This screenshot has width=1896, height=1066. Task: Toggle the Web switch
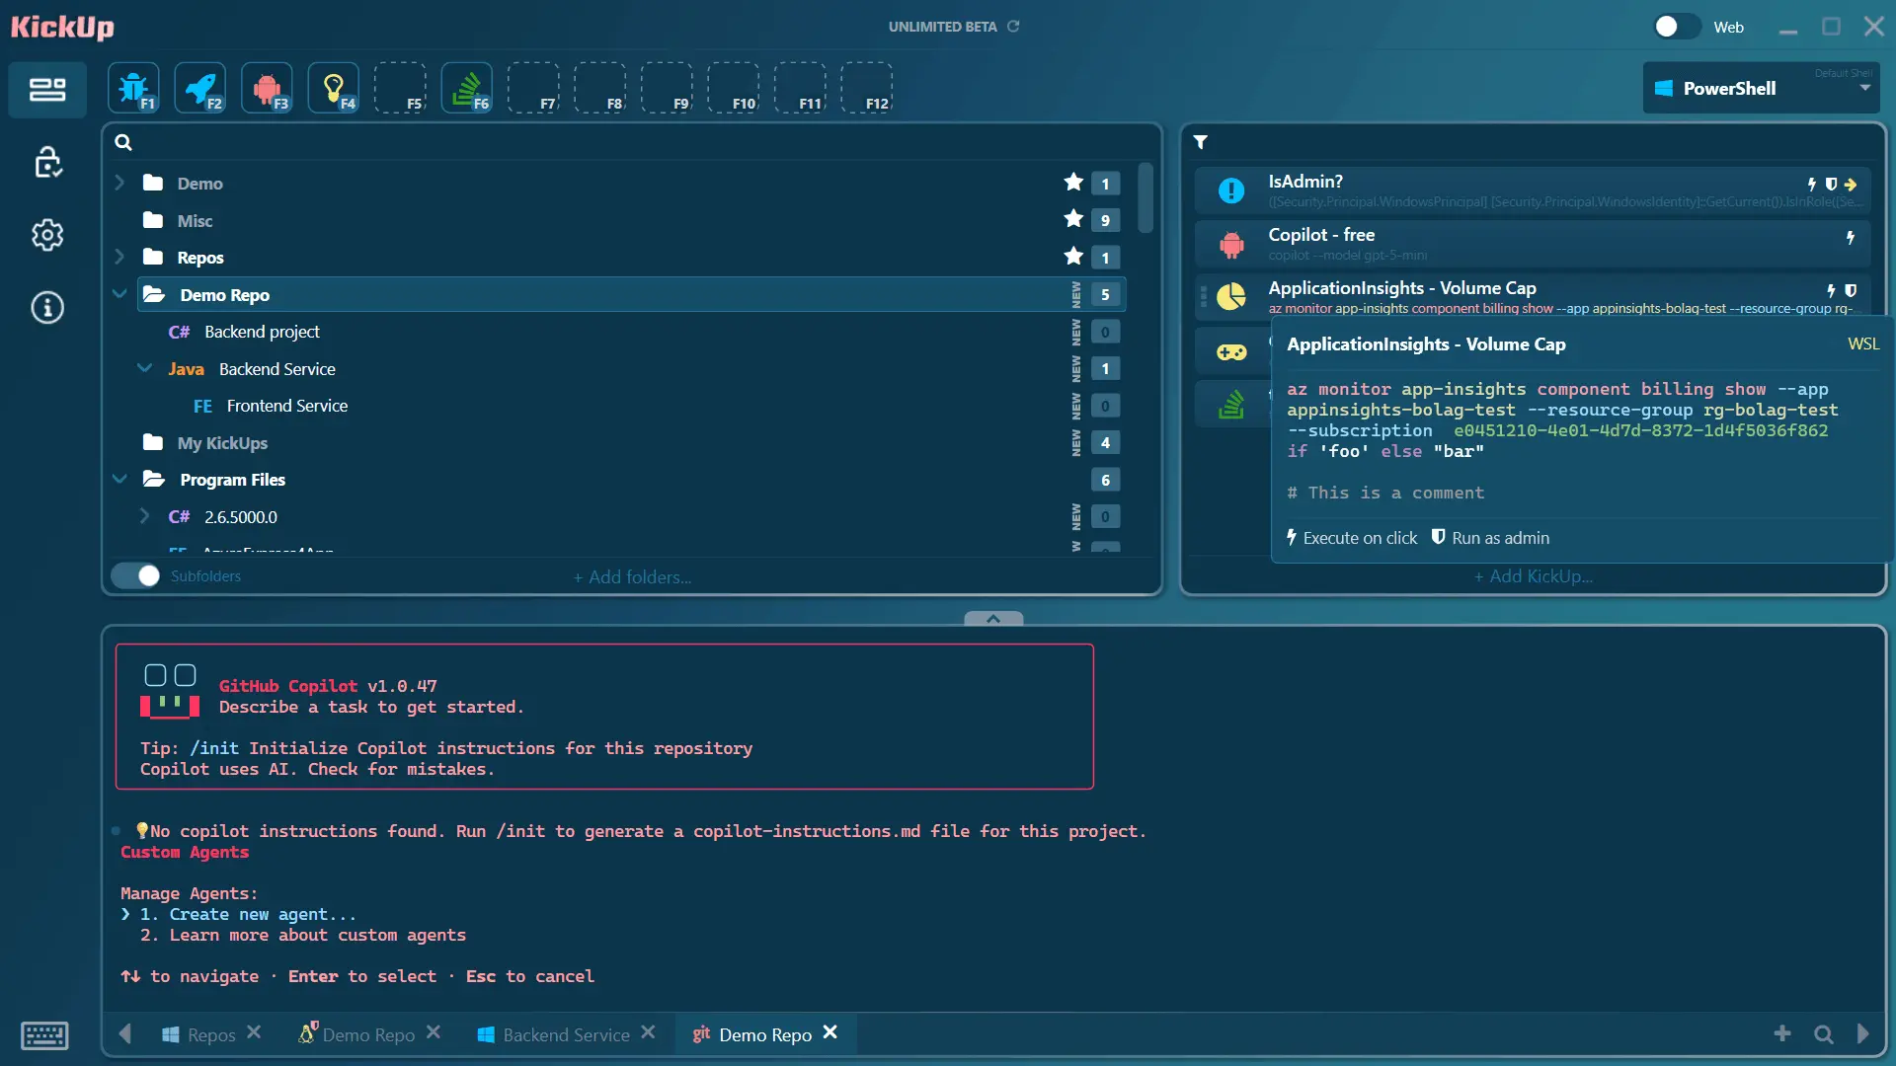(x=1678, y=27)
